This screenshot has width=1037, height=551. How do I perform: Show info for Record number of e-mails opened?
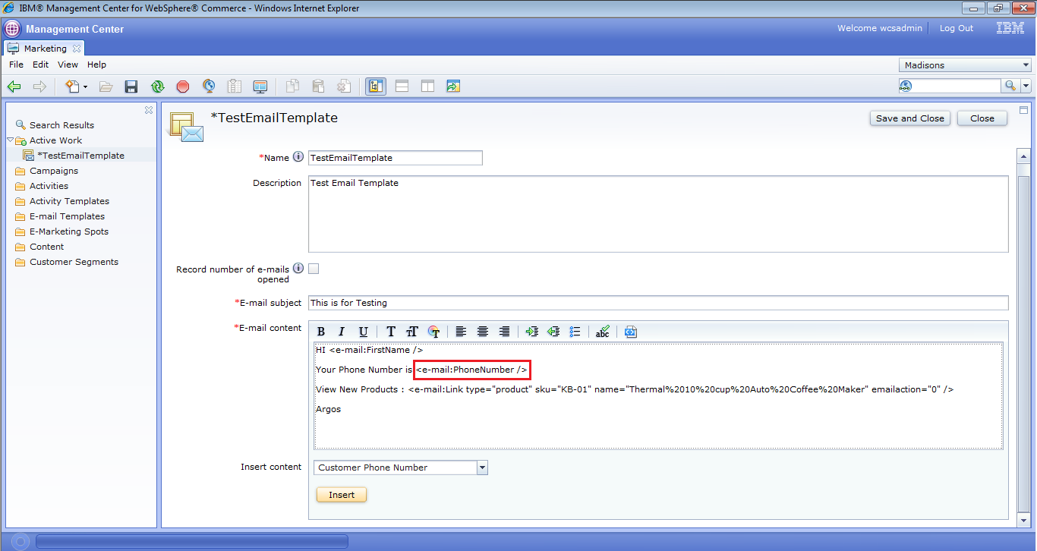[x=298, y=268]
